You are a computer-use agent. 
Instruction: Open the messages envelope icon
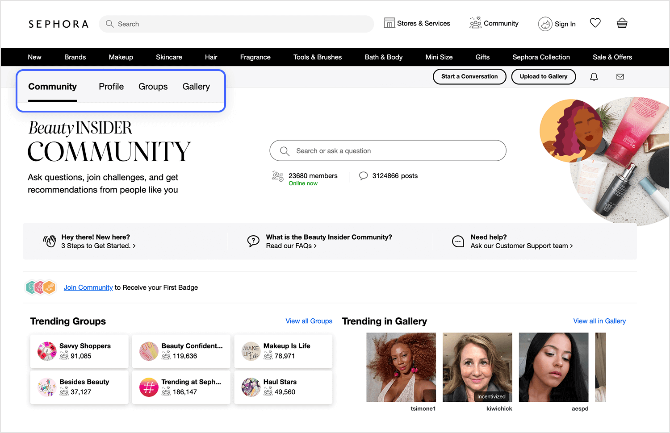point(620,77)
